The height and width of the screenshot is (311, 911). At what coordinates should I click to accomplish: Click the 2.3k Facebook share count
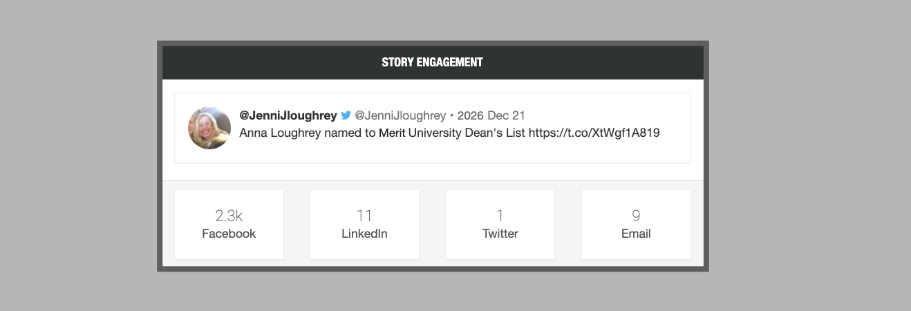coord(229,216)
